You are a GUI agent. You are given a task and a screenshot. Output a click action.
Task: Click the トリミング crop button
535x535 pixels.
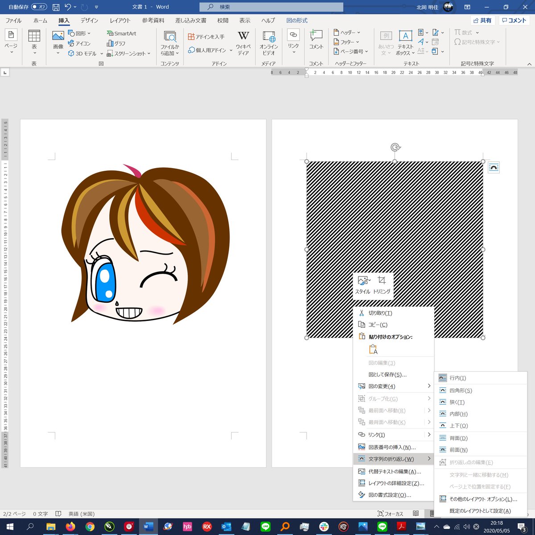point(382,285)
